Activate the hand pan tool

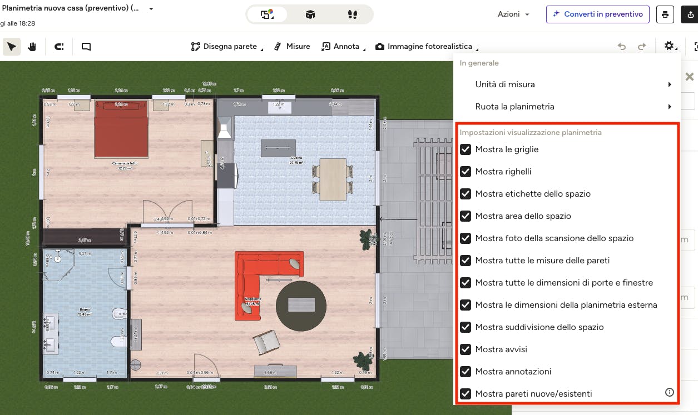click(x=32, y=47)
